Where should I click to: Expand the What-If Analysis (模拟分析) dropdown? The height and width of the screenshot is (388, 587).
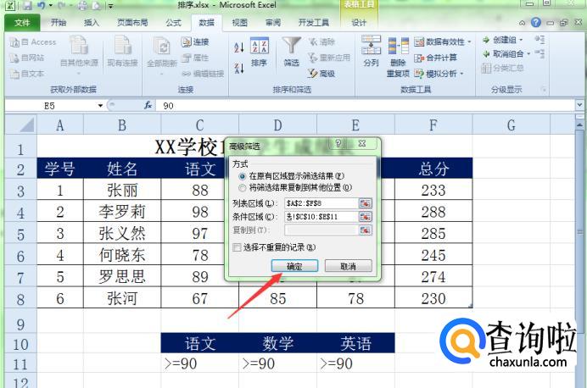(461, 74)
